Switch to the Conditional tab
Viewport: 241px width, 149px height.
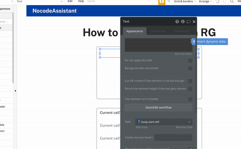pos(158,31)
